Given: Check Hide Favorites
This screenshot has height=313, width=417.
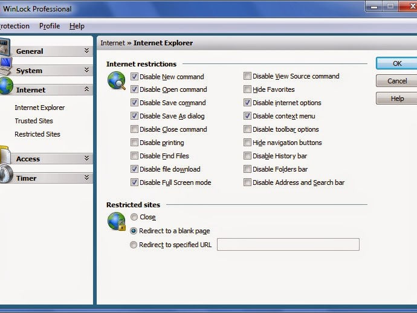Looking at the screenshot, I should pos(247,89).
